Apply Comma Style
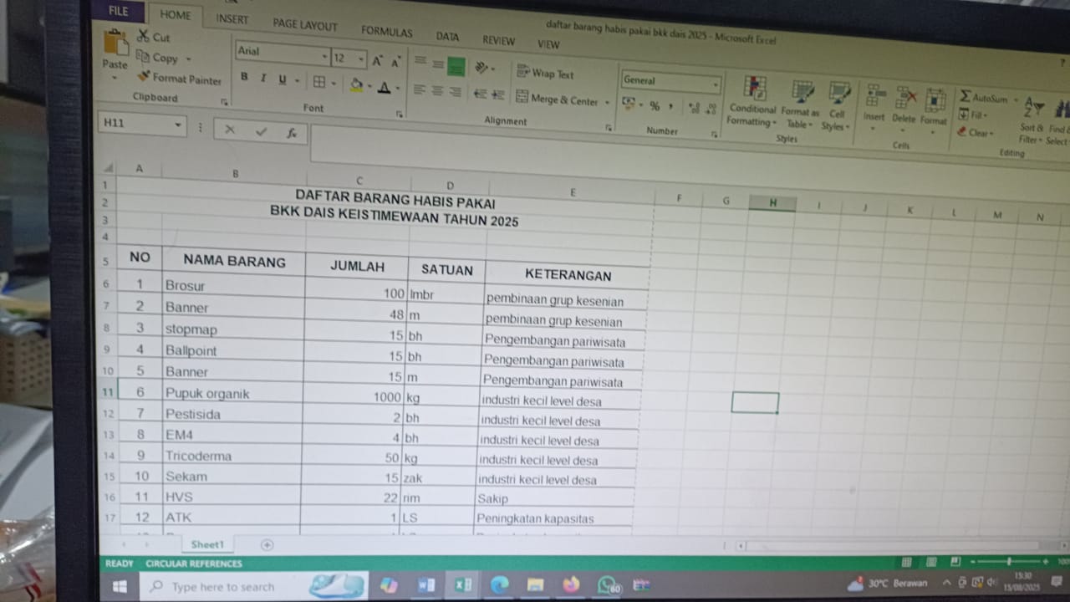This screenshot has width=1070, height=602. click(670, 107)
